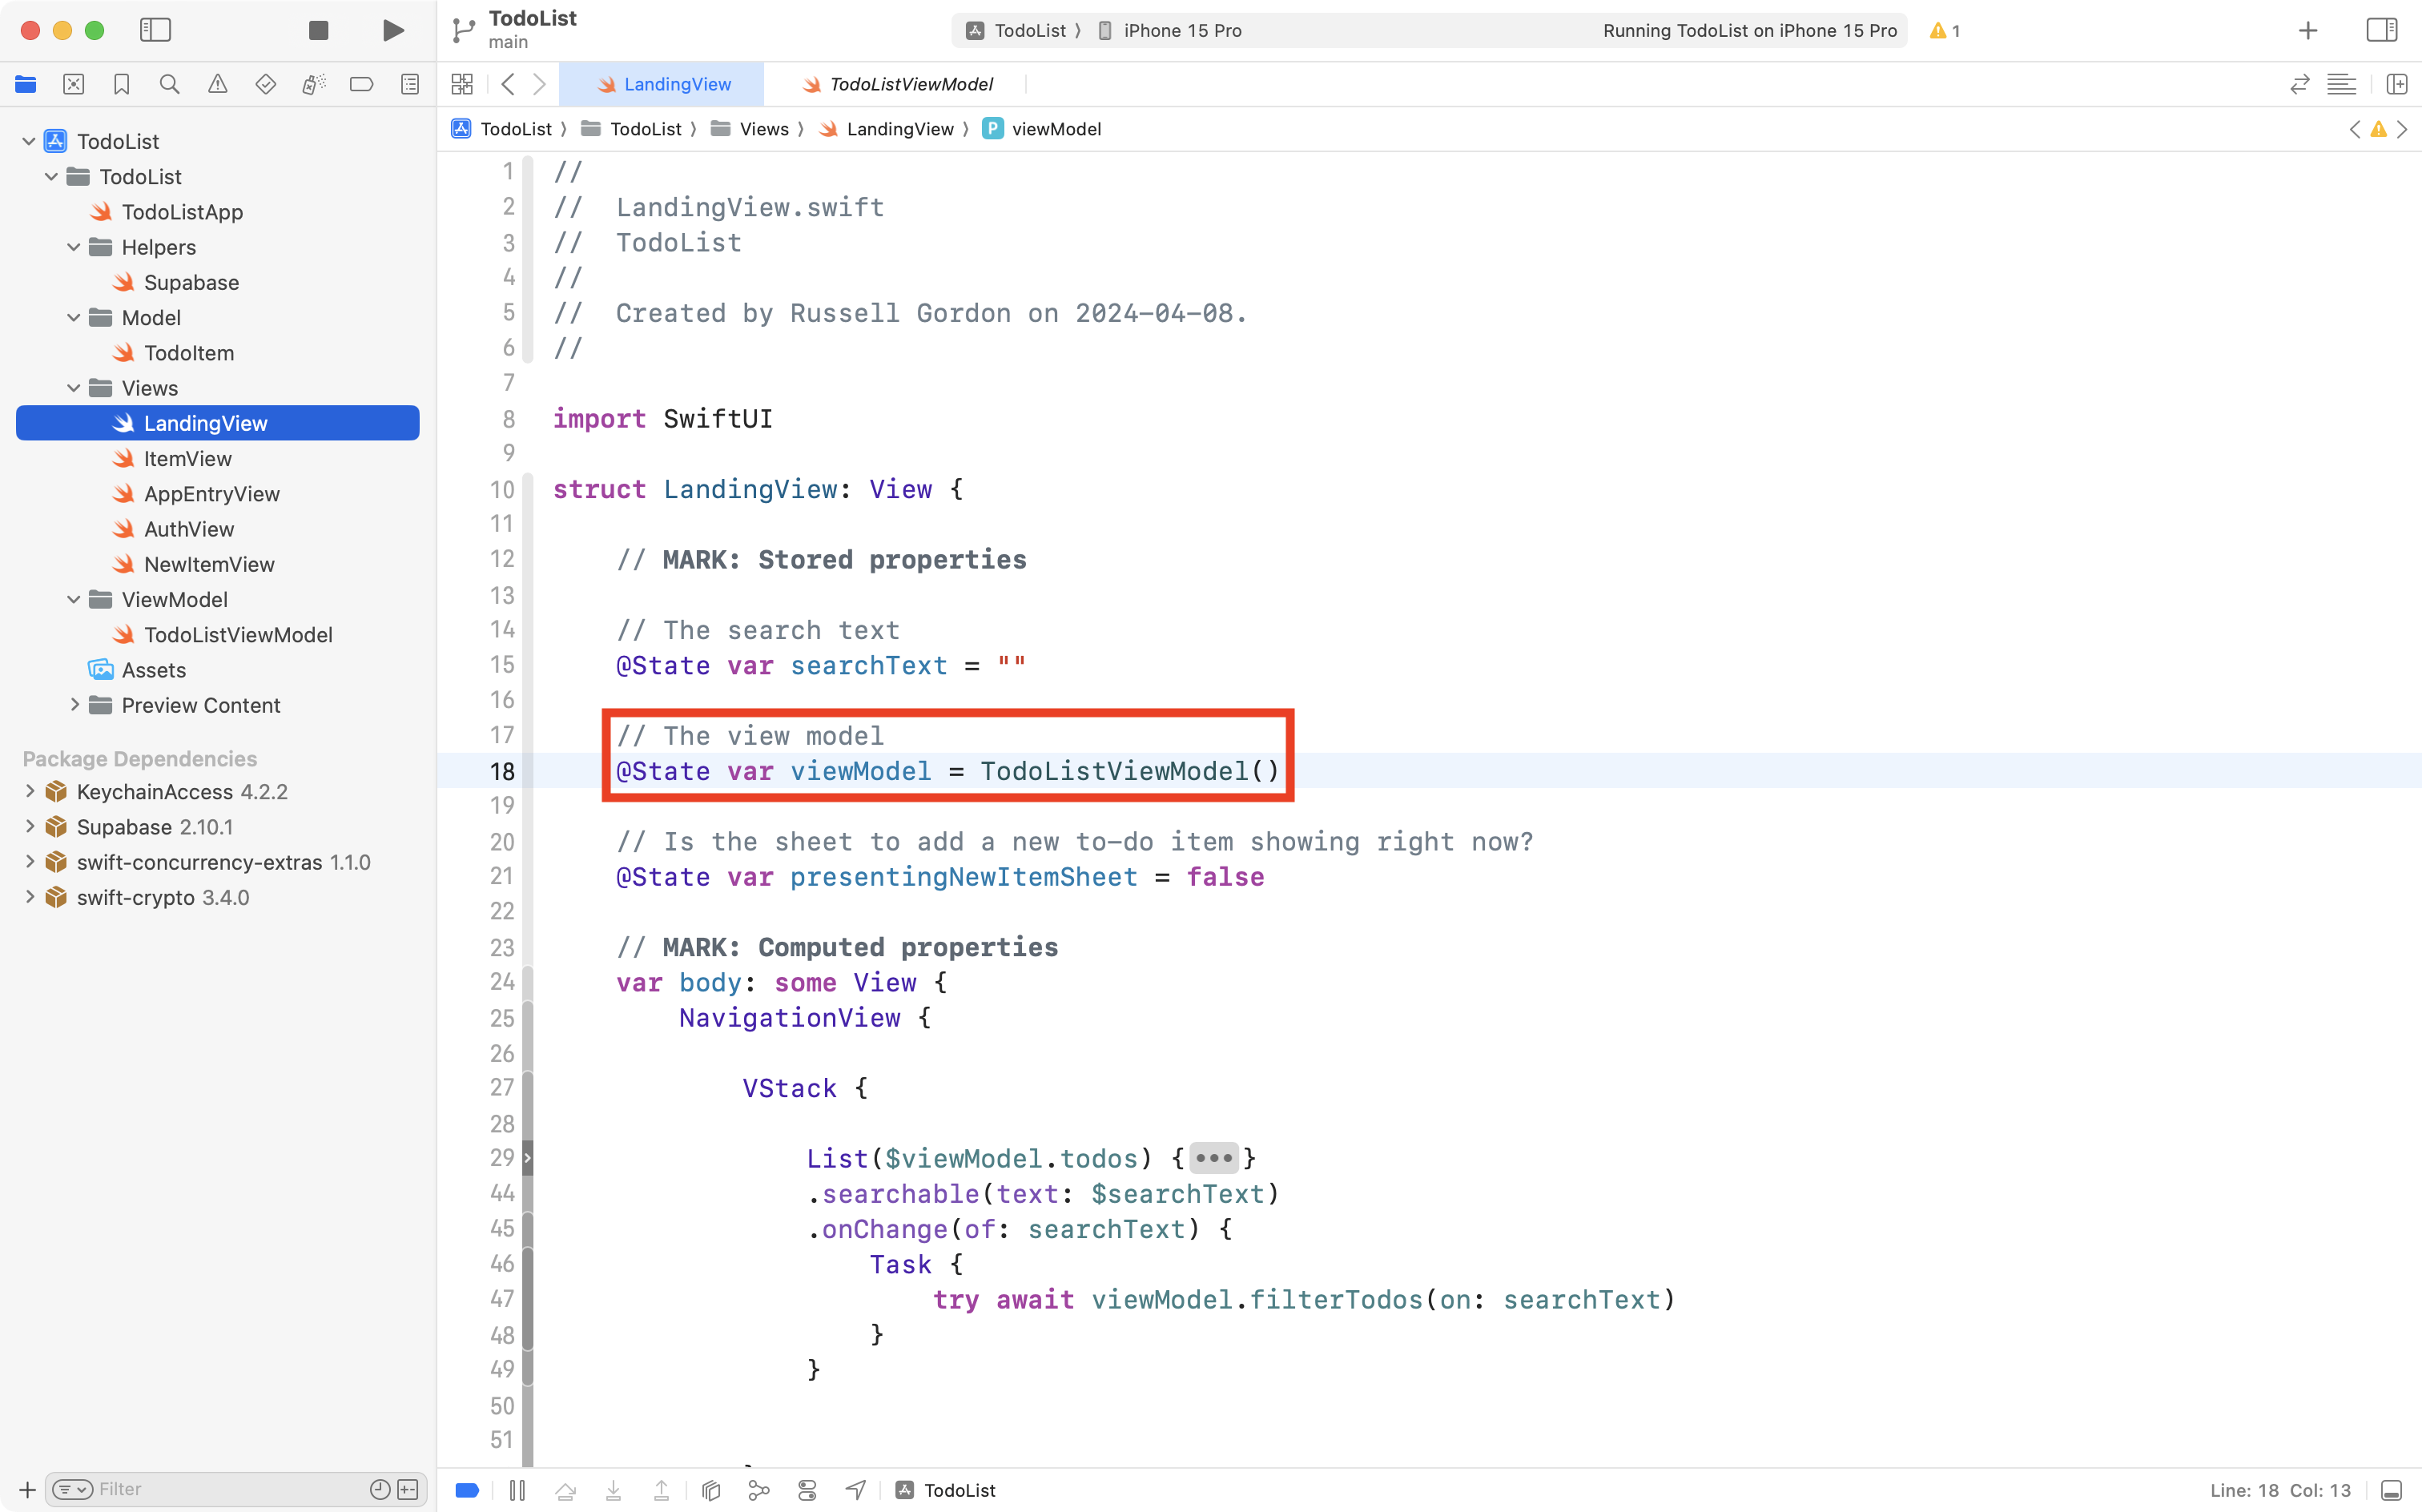The height and width of the screenshot is (1512, 2422).
Task: Expand the Preview Content folder
Action: tap(76, 705)
